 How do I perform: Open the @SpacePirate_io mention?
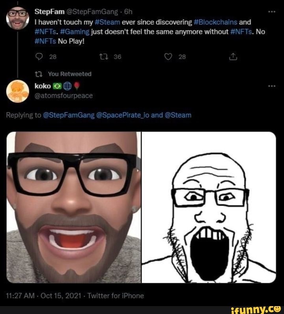pos(123,115)
